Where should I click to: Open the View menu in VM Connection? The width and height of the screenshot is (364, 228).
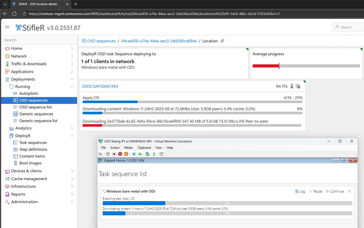(159, 148)
